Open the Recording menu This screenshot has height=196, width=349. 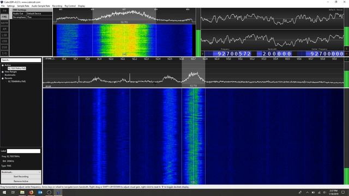pos(57,6)
